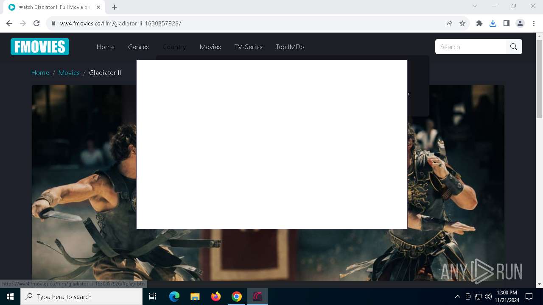Open the Chrome profile avatar
The height and width of the screenshot is (305, 543).
(520, 23)
